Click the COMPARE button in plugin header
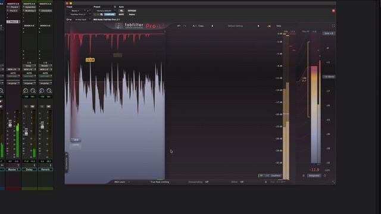Image resolution: width=381 pixels, height=214 pixels. pyautogui.click(x=110, y=14)
